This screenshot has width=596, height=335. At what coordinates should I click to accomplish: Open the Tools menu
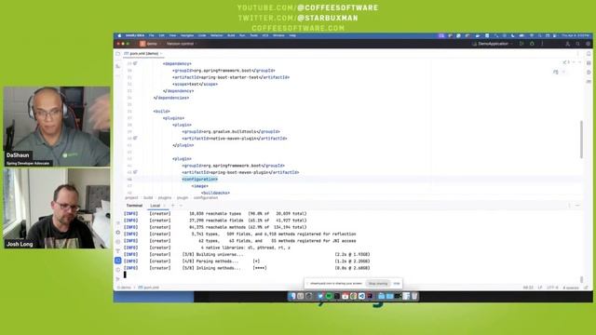[x=253, y=35]
